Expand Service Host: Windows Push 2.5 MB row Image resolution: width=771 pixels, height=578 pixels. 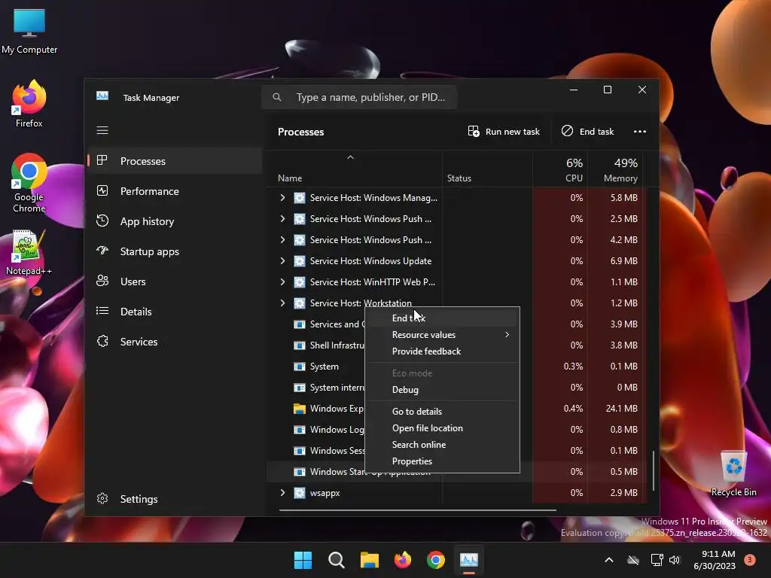282,219
